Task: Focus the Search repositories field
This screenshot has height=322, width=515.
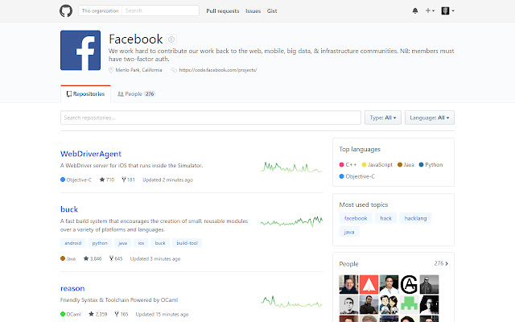Action: tap(211, 118)
